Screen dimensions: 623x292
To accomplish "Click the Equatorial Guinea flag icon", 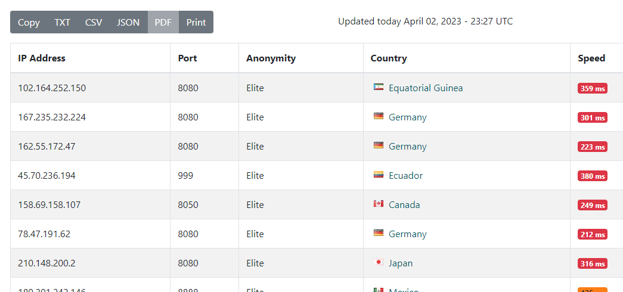I will click(379, 88).
